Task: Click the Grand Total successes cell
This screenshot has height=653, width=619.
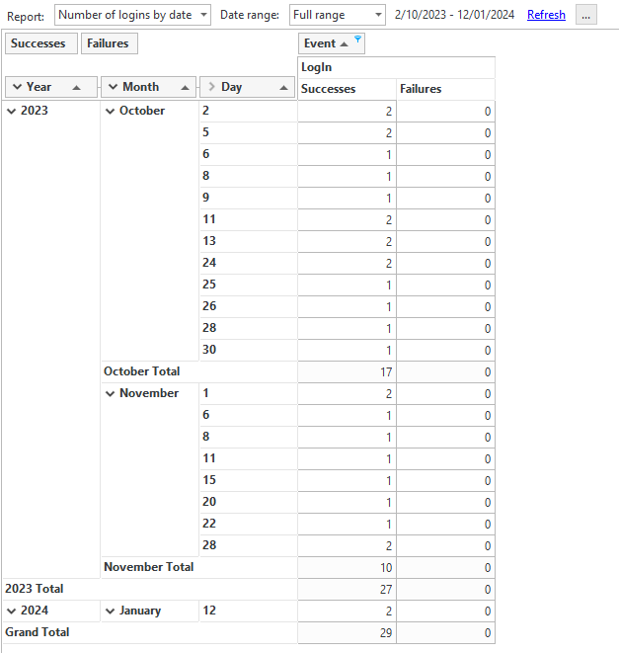Action: [347, 632]
